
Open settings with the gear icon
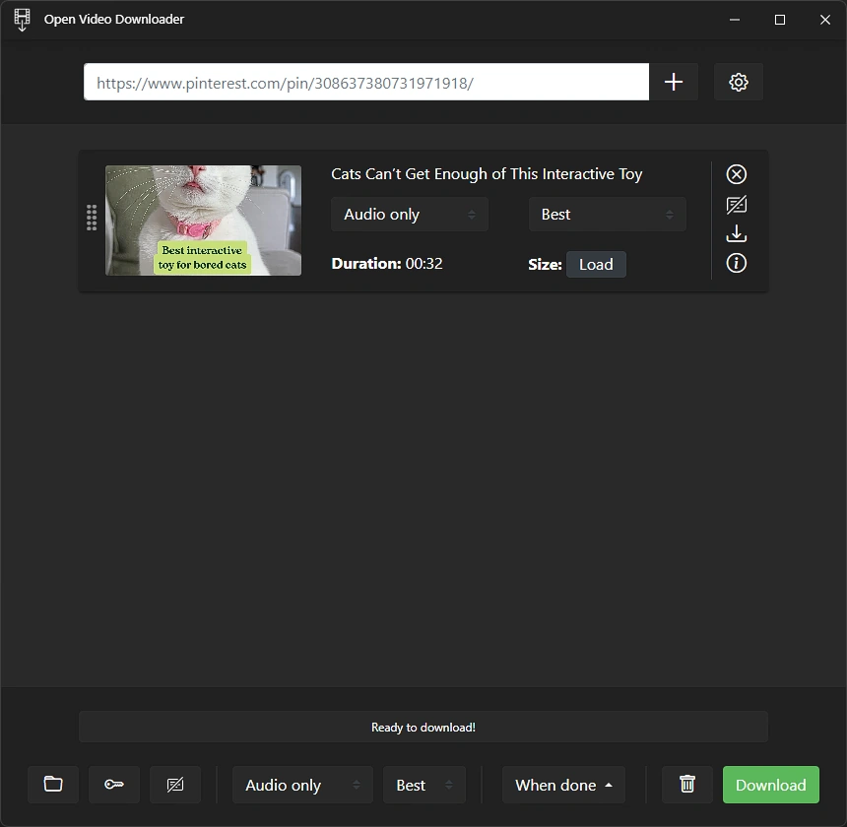click(739, 82)
